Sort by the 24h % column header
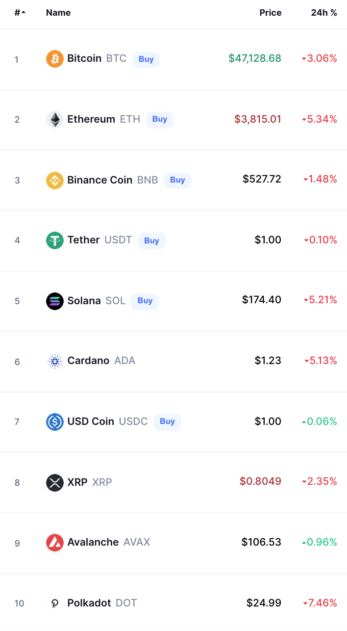This screenshot has height=631, width=347. pos(324,13)
